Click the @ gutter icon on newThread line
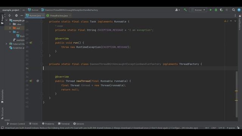The width and height of the screenshot is (242, 136). 38,81
